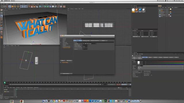Image resolution: width=184 pixels, height=103 pixels.
Task: Click the green Array modeling icon
Action: click(x=48, y=7)
